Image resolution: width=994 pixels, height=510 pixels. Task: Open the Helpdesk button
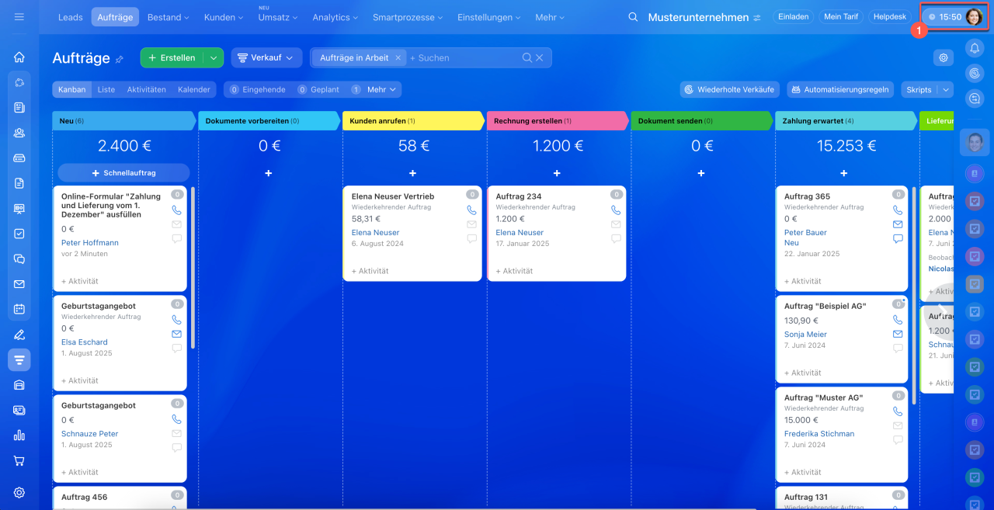coord(890,16)
